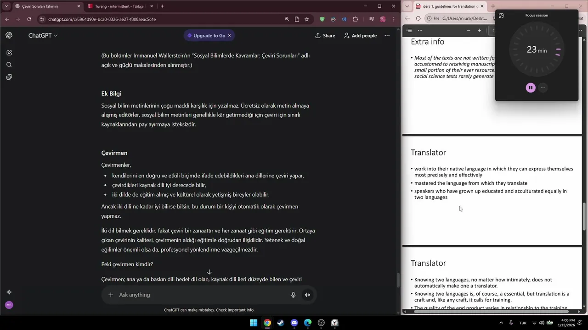Open the green shield extension
Viewport: 588px width, 330px height.
pos(322,19)
